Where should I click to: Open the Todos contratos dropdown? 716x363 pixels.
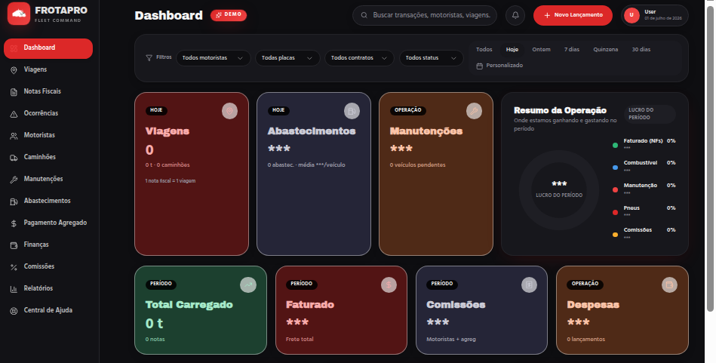tap(359, 58)
